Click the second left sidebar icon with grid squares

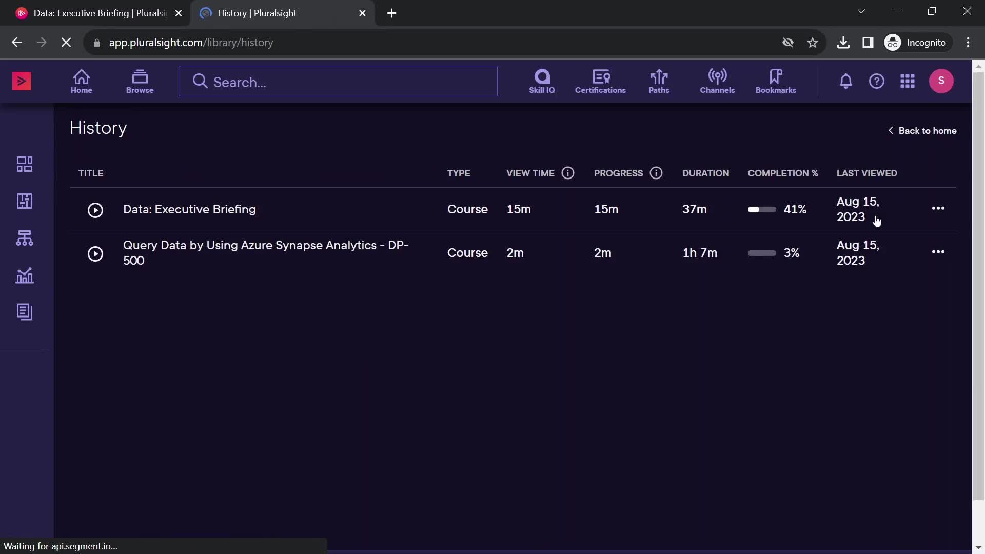(x=25, y=201)
